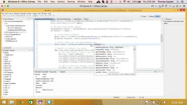Select the Word model
This screenshot has width=187, height=105.
[x=6, y=92]
